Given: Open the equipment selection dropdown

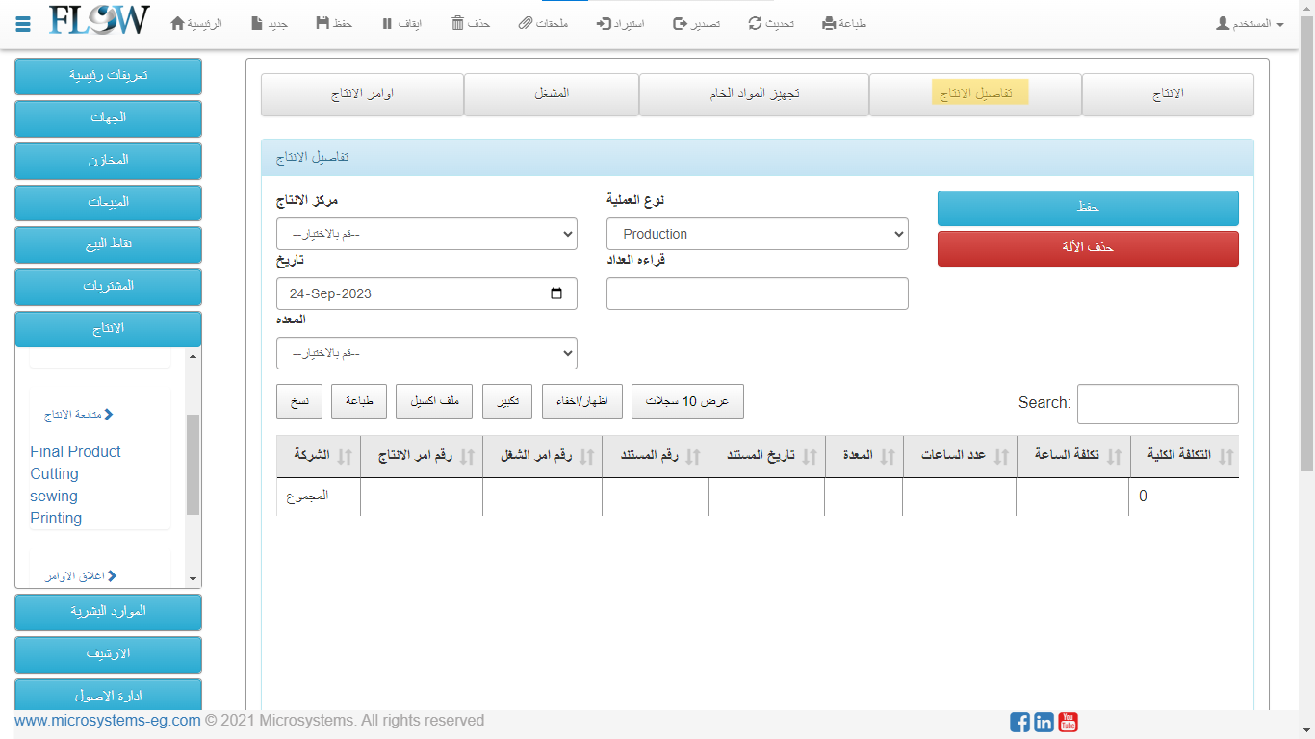Looking at the screenshot, I should (x=426, y=353).
